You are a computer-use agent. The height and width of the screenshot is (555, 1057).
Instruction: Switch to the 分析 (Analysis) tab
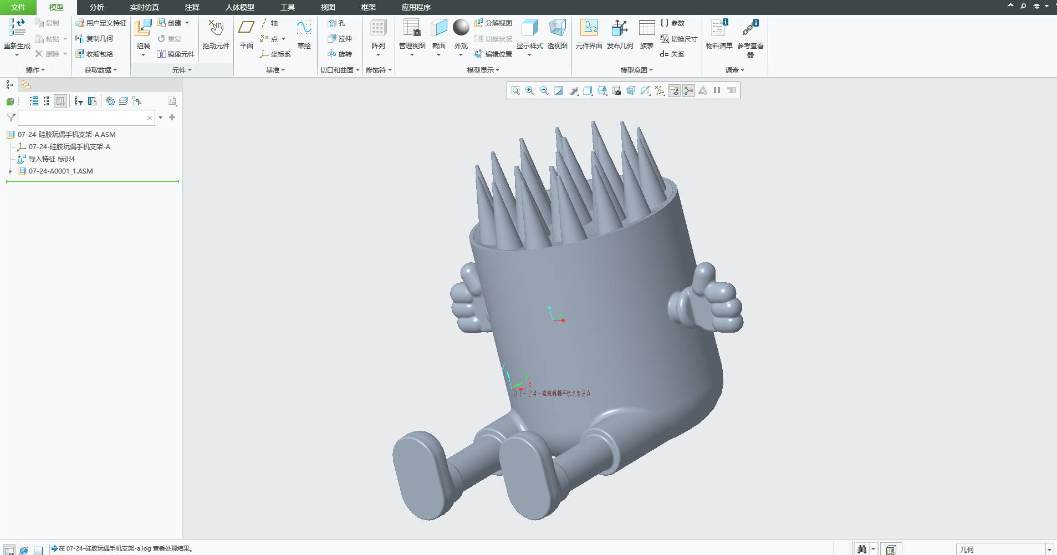pyautogui.click(x=96, y=7)
